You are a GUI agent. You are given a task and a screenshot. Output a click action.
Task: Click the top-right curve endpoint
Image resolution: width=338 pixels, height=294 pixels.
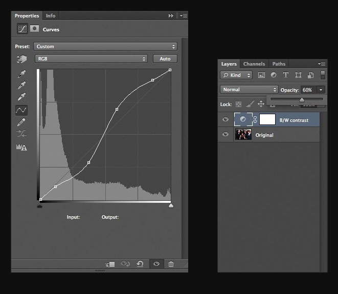(170, 70)
